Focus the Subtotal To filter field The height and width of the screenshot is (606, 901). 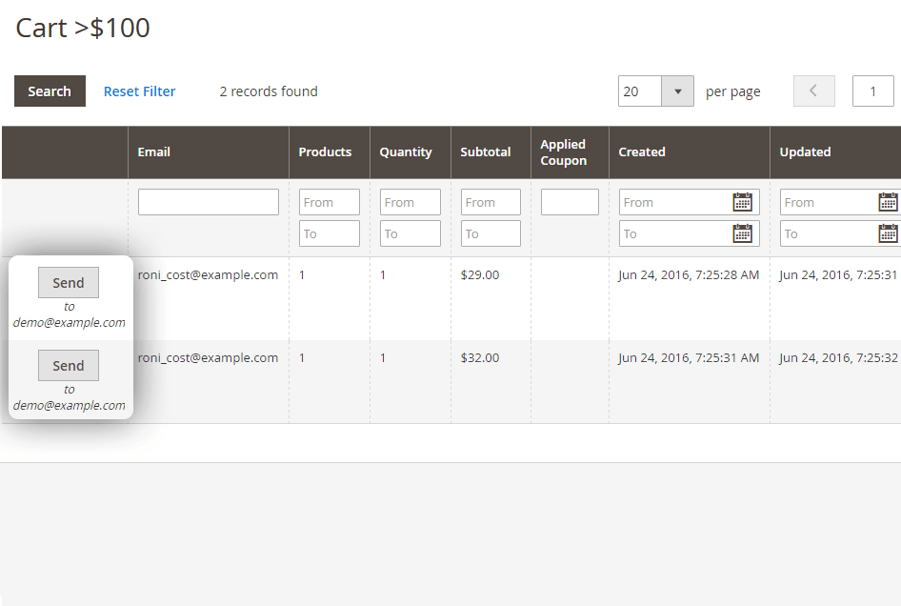(x=491, y=234)
